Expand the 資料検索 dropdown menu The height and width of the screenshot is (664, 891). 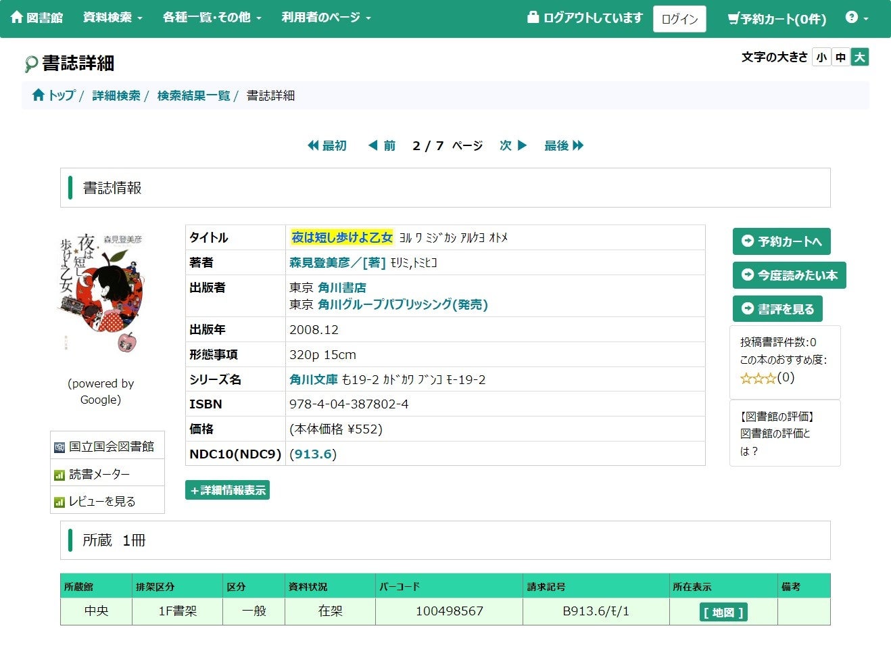click(x=112, y=18)
